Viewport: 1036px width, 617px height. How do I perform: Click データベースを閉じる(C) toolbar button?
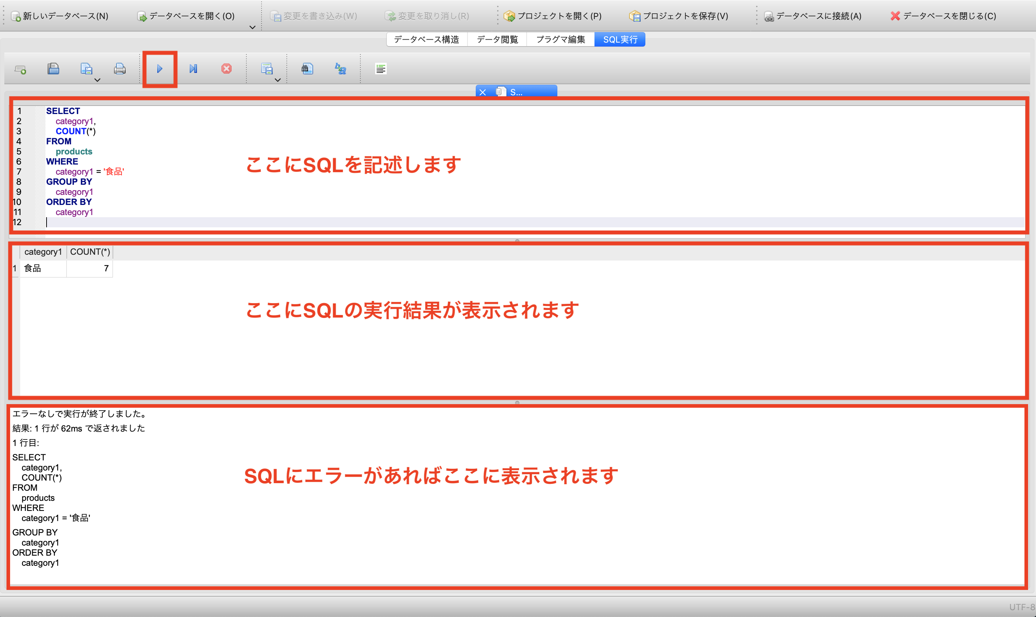click(x=943, y=16)
